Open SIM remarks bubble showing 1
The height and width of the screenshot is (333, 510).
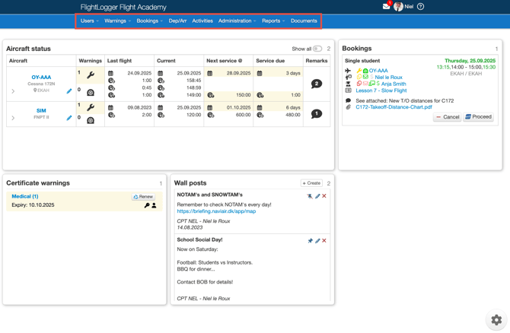click(317, 114)
